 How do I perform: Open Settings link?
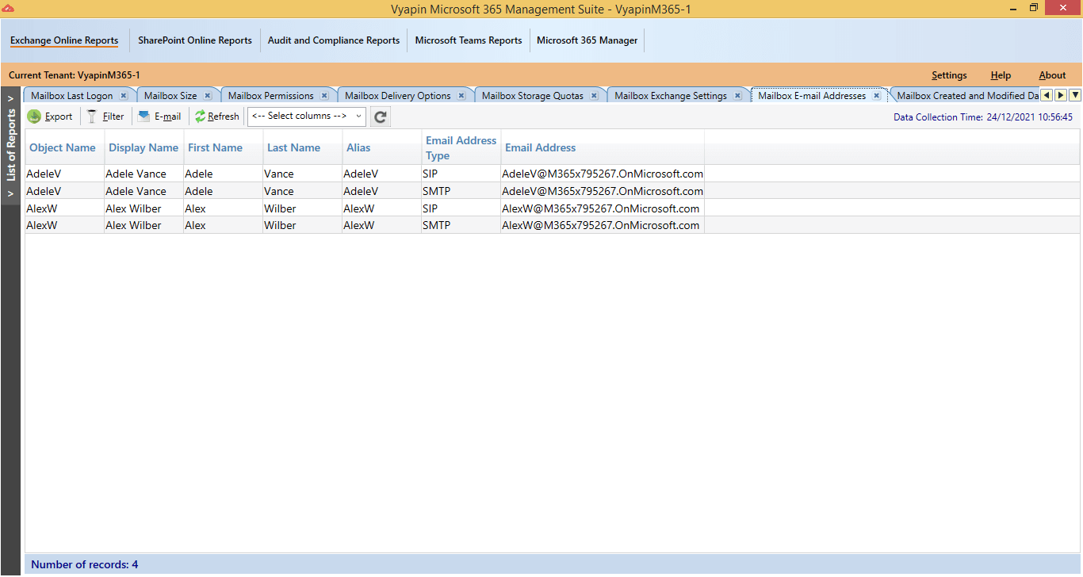point(949,75)
